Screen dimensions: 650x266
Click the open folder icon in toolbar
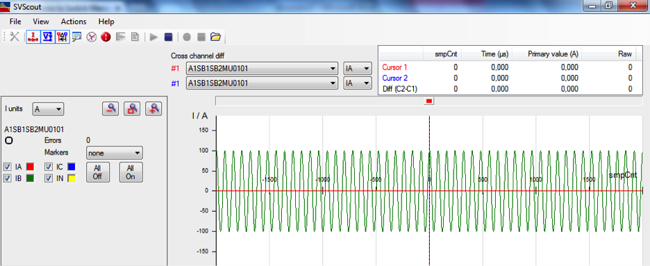[x=215, y=38]
